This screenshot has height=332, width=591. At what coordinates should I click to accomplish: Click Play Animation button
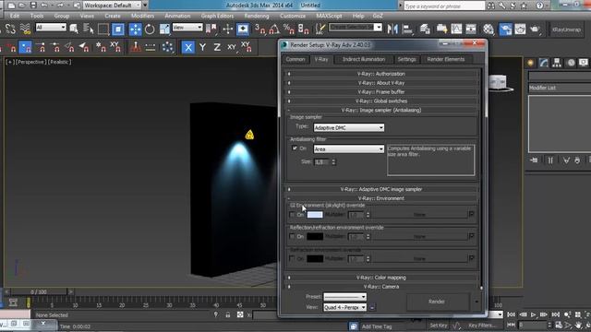pyautogui.click(x=534, y=314)
